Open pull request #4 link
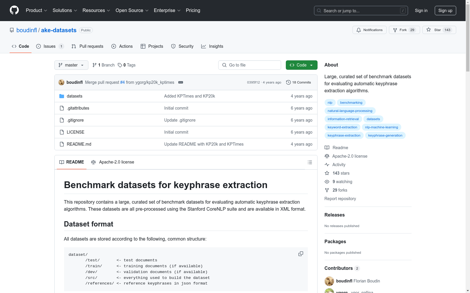 point(122,82)
